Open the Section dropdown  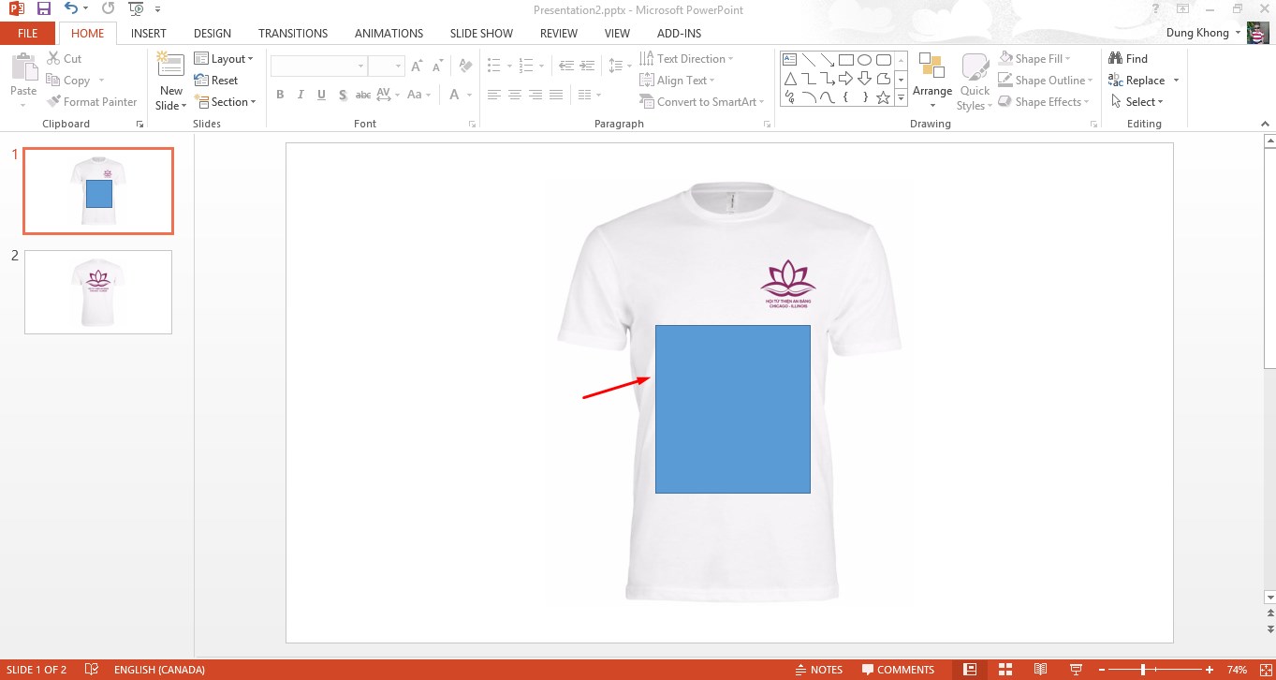(226, 101)
